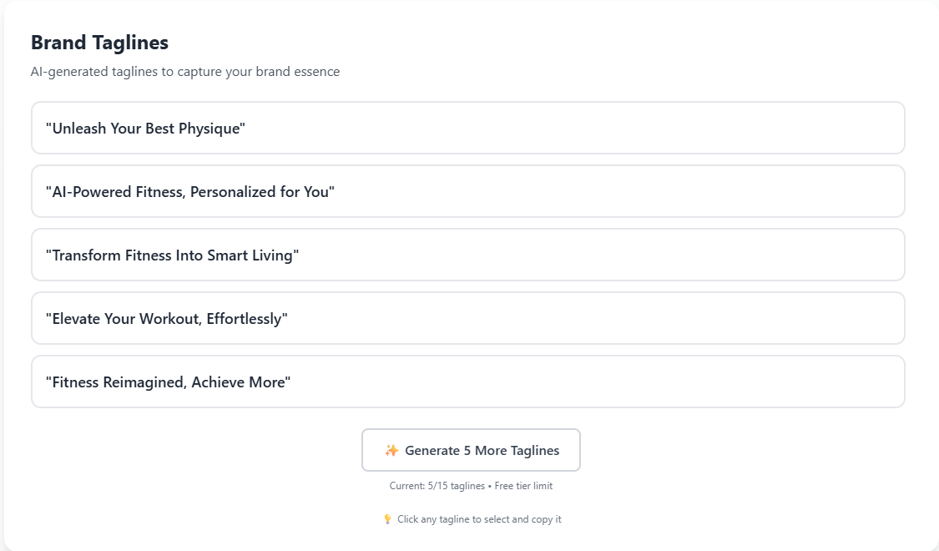Click the word "Physique" in first tagline

210,129
